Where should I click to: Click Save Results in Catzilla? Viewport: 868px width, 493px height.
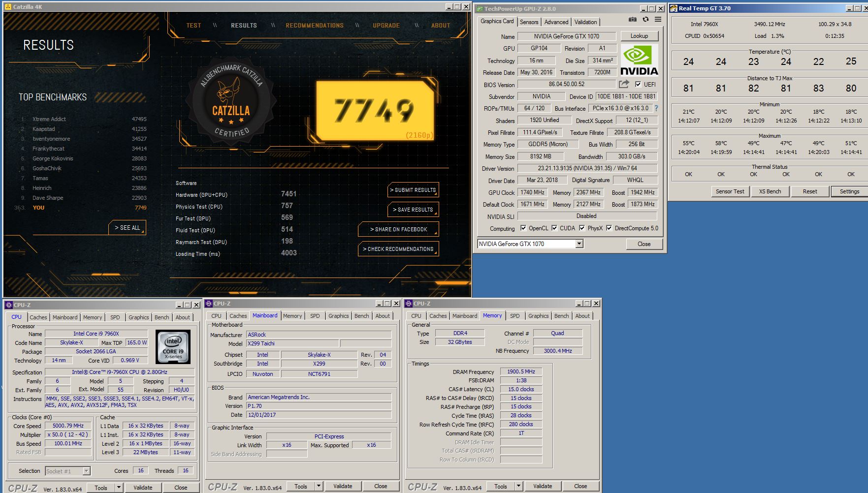(413, 210)
